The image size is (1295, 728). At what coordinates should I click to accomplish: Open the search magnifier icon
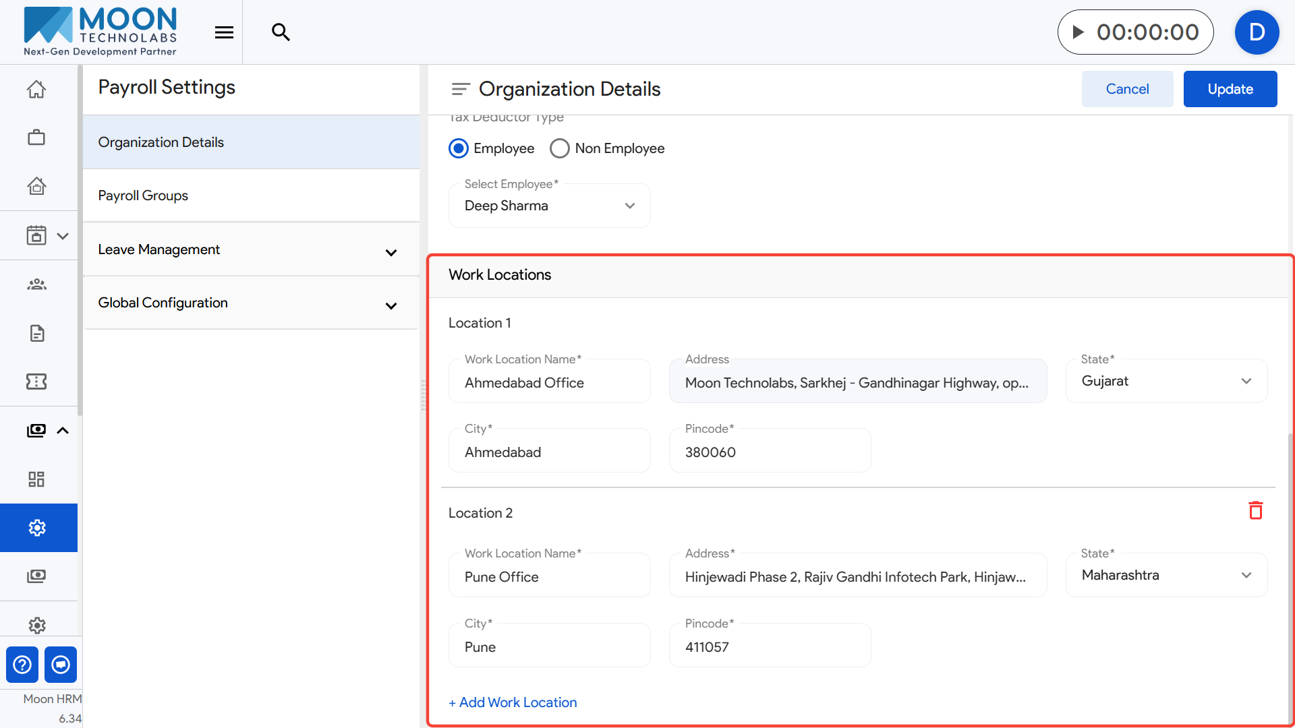[x=281, y=32]
